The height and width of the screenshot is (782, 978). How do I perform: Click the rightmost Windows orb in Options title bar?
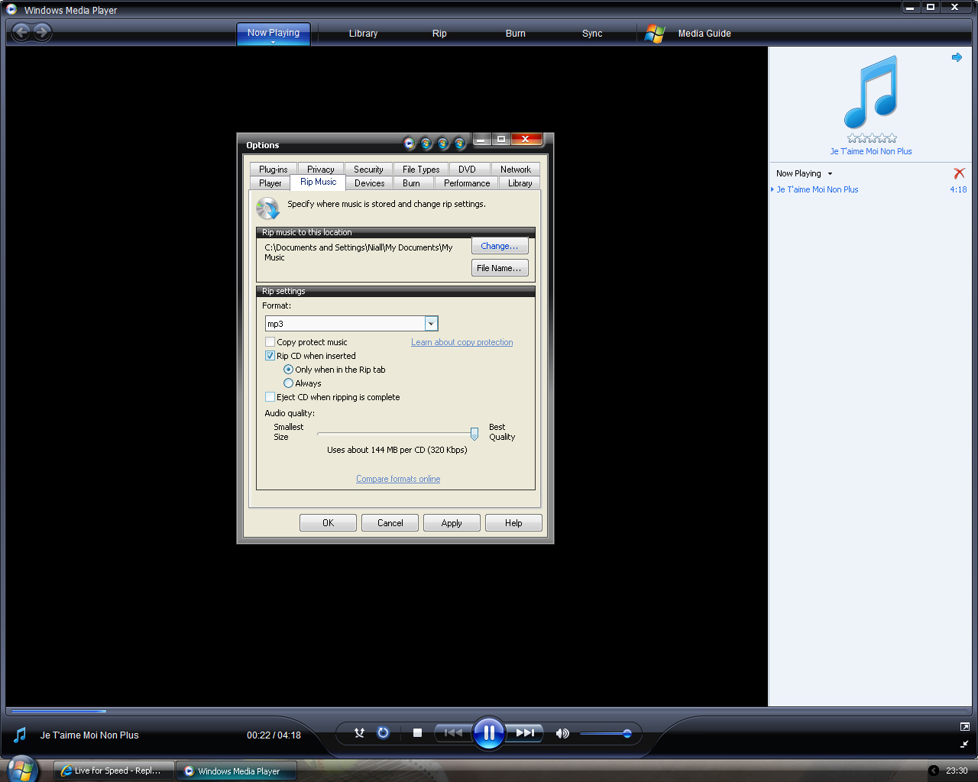pos(460,144)
